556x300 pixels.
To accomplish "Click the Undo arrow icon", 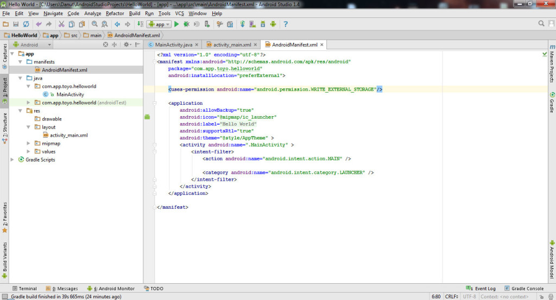I will (x=39, y=24).
